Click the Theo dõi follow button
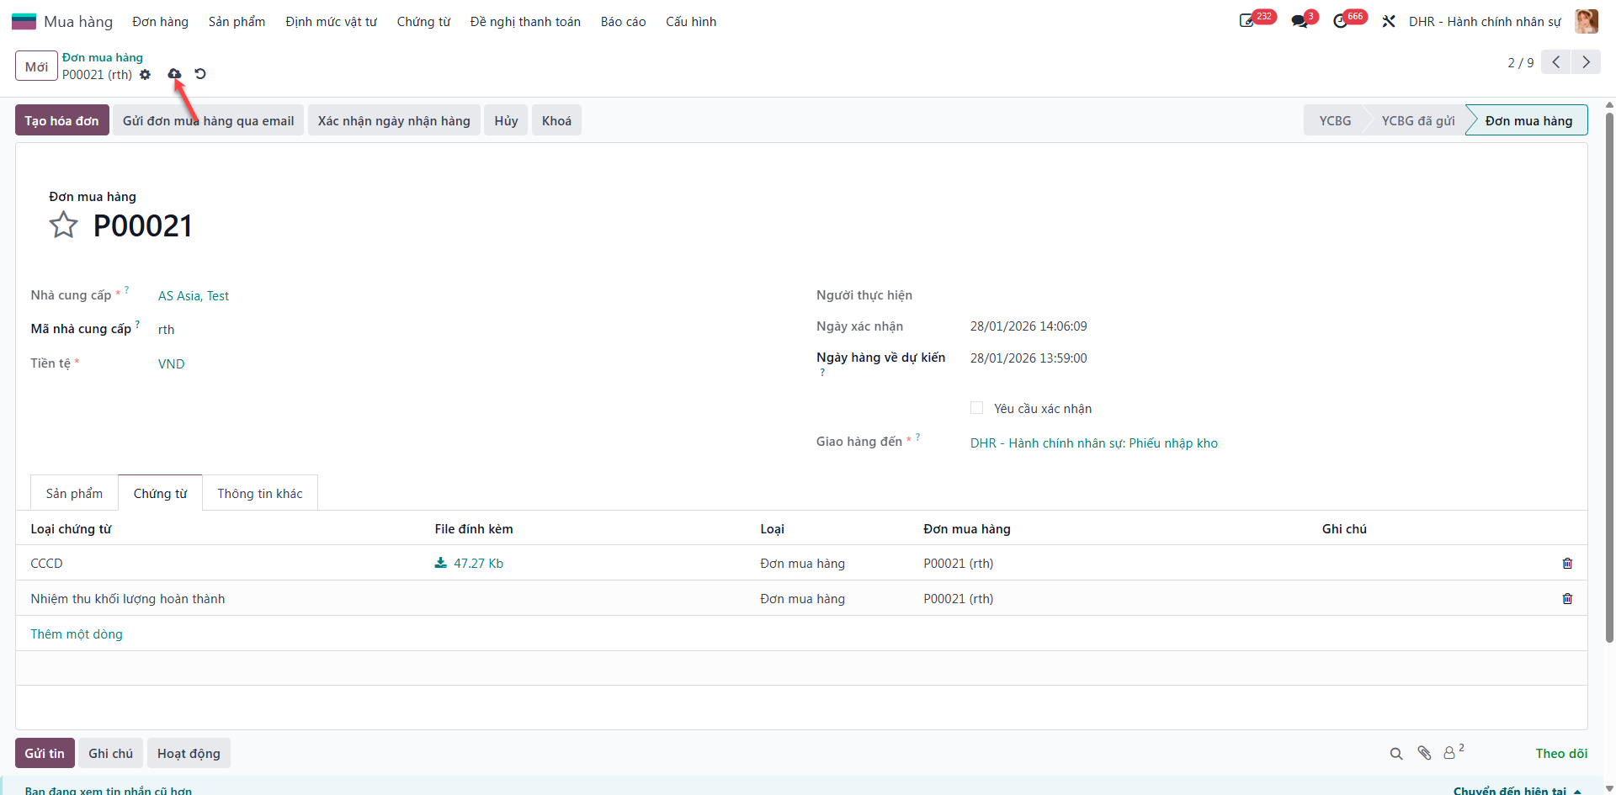 (1561, 754)
